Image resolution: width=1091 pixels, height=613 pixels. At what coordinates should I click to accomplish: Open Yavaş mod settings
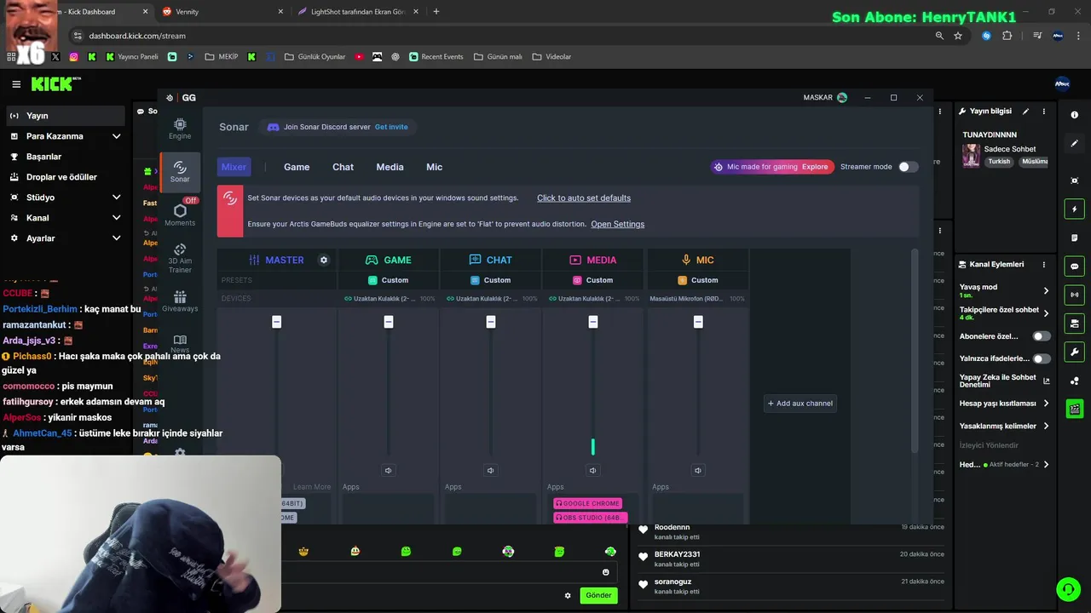tap(1004, 290)
